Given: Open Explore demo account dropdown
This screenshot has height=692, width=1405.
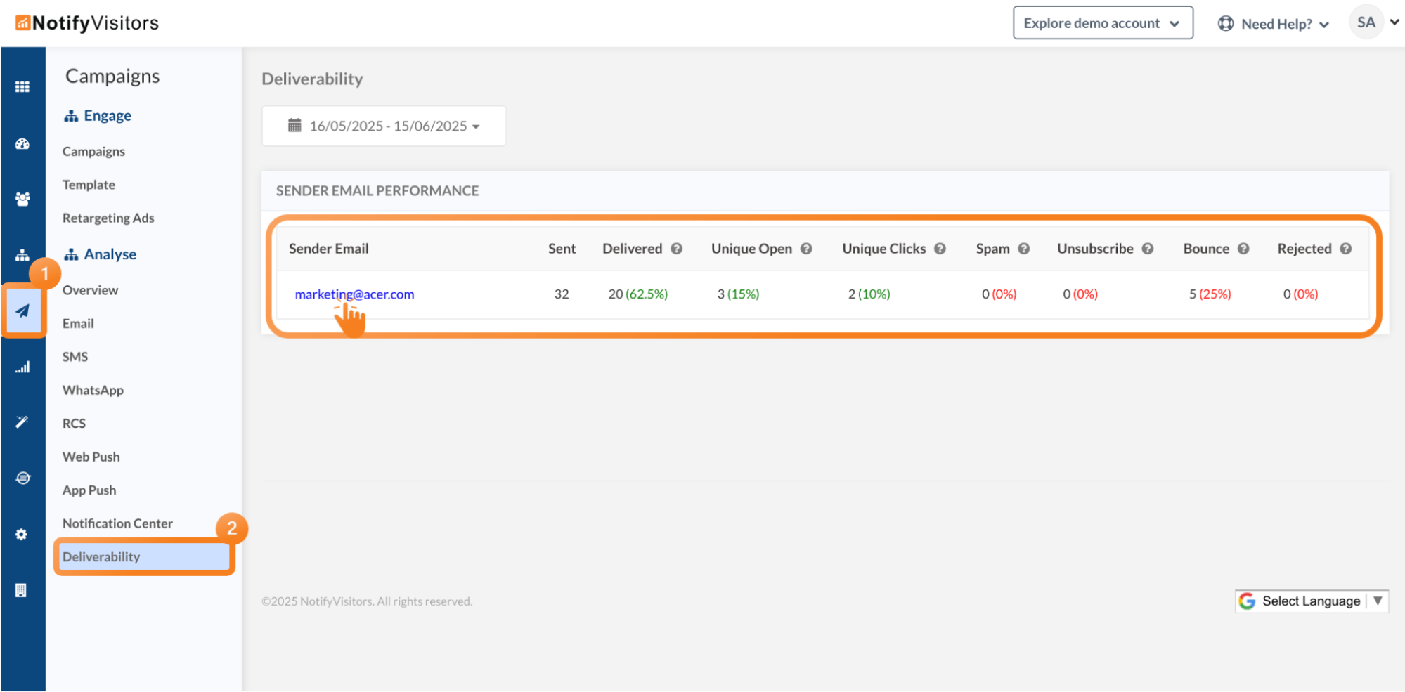Looking at the screenshot, I should [x=1103, y=23].
